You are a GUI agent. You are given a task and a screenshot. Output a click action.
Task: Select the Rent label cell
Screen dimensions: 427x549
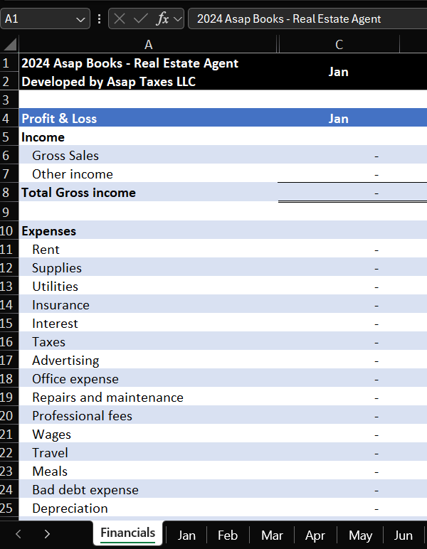(x=148, y=250)
